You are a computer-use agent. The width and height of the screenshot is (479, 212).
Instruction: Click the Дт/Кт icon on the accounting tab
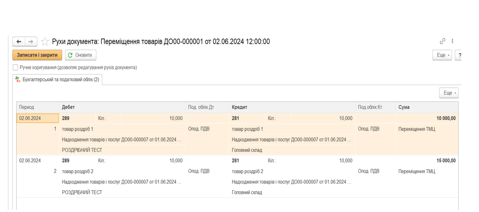coord(18,79)
